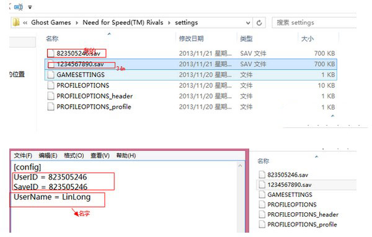Viewport: 372px width, 237px height.
Task: Open the 文件(F) menu in Notepad
Action: (23, 155)
